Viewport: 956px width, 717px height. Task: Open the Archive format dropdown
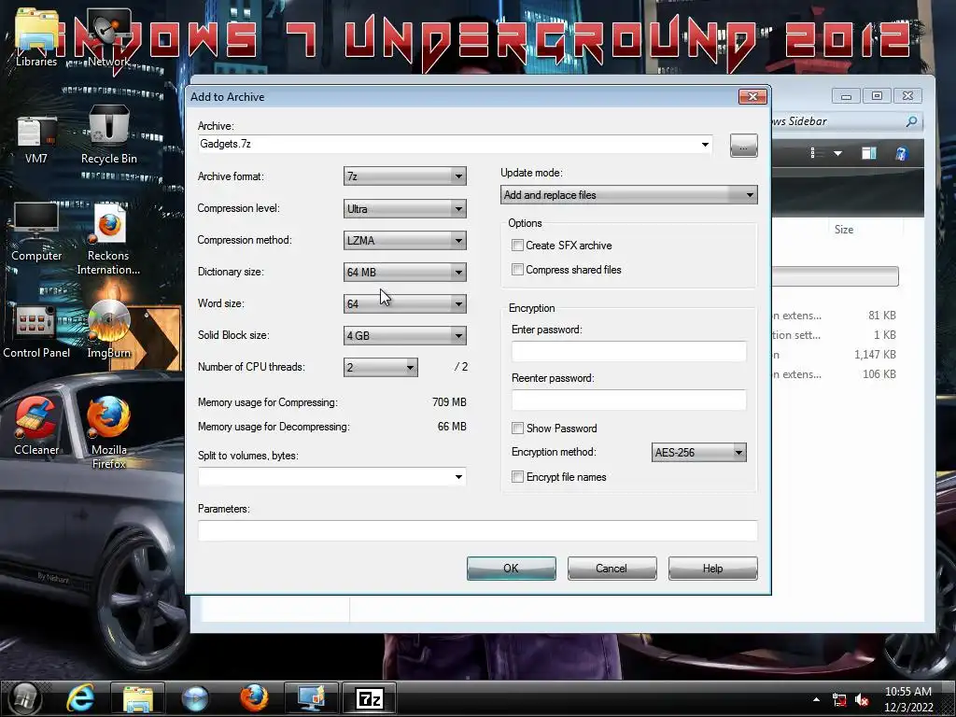[405, 176]
